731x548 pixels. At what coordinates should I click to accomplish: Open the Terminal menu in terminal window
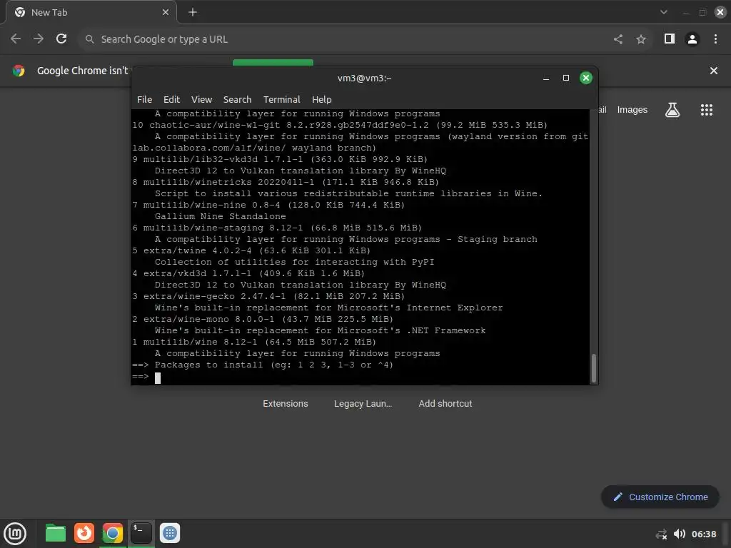coord(281,99)
